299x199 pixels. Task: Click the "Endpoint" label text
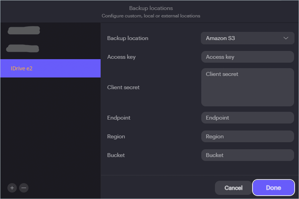coord(119,118)
